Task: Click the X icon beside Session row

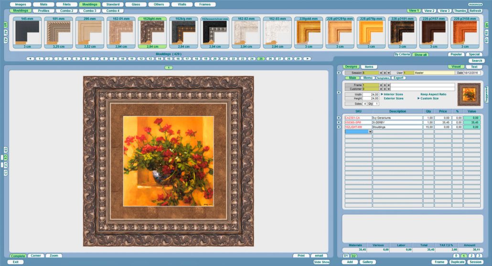Action: [x=339, y=72]
